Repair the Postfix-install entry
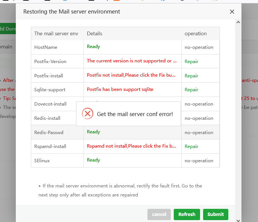This screenshot has width=258, height=222. coord(191,76)
